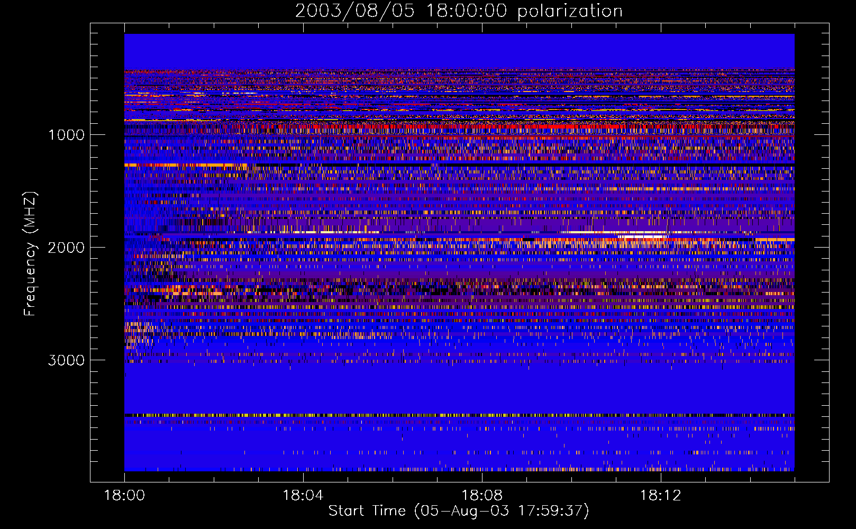856x529 pixels.
Task: Click the 18:08 time tick label
Action: (x=482, y=496)
